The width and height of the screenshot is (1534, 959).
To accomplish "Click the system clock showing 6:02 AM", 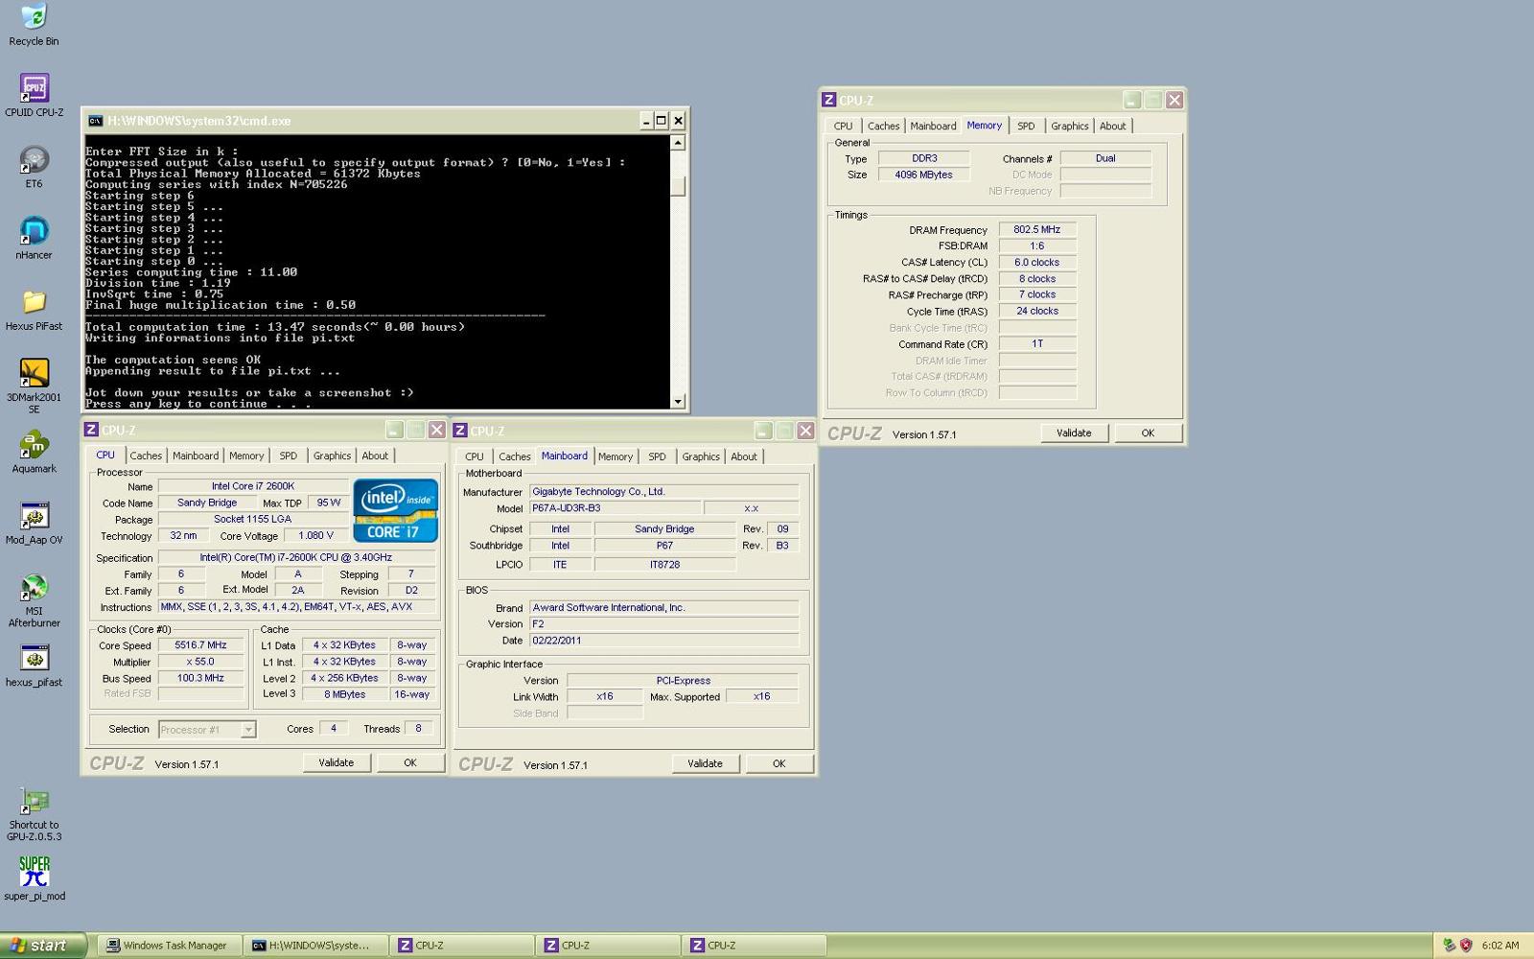I will (x=1499, y=946).
